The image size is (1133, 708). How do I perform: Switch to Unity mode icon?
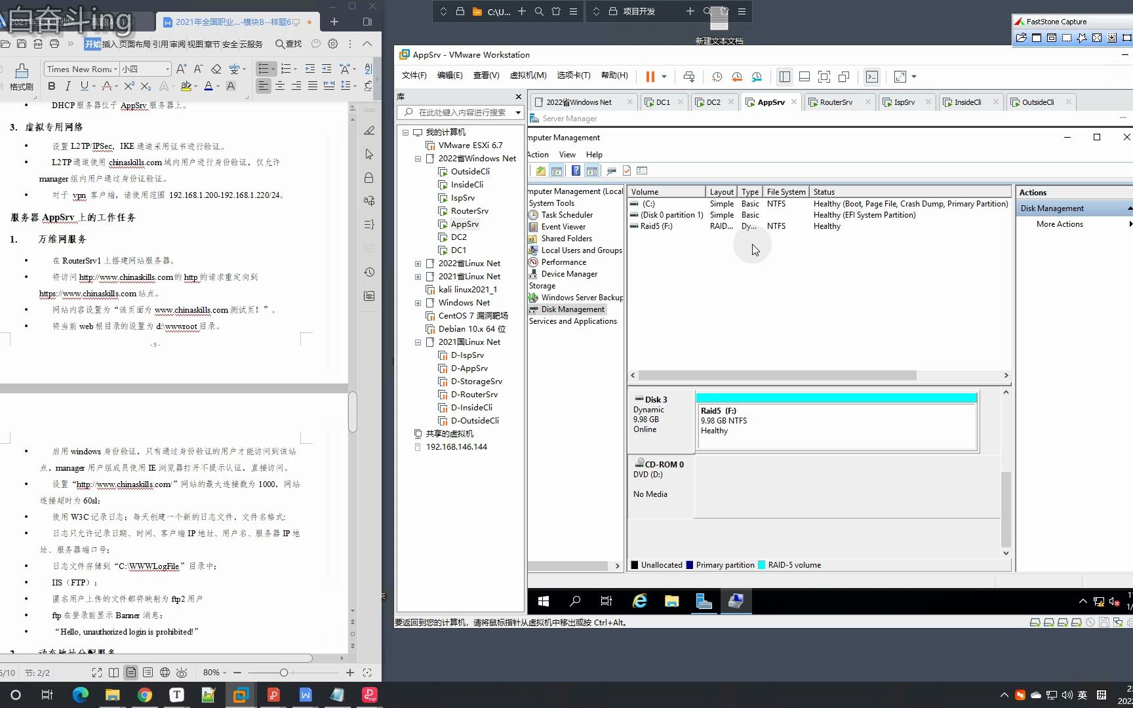tap(844, 77)
